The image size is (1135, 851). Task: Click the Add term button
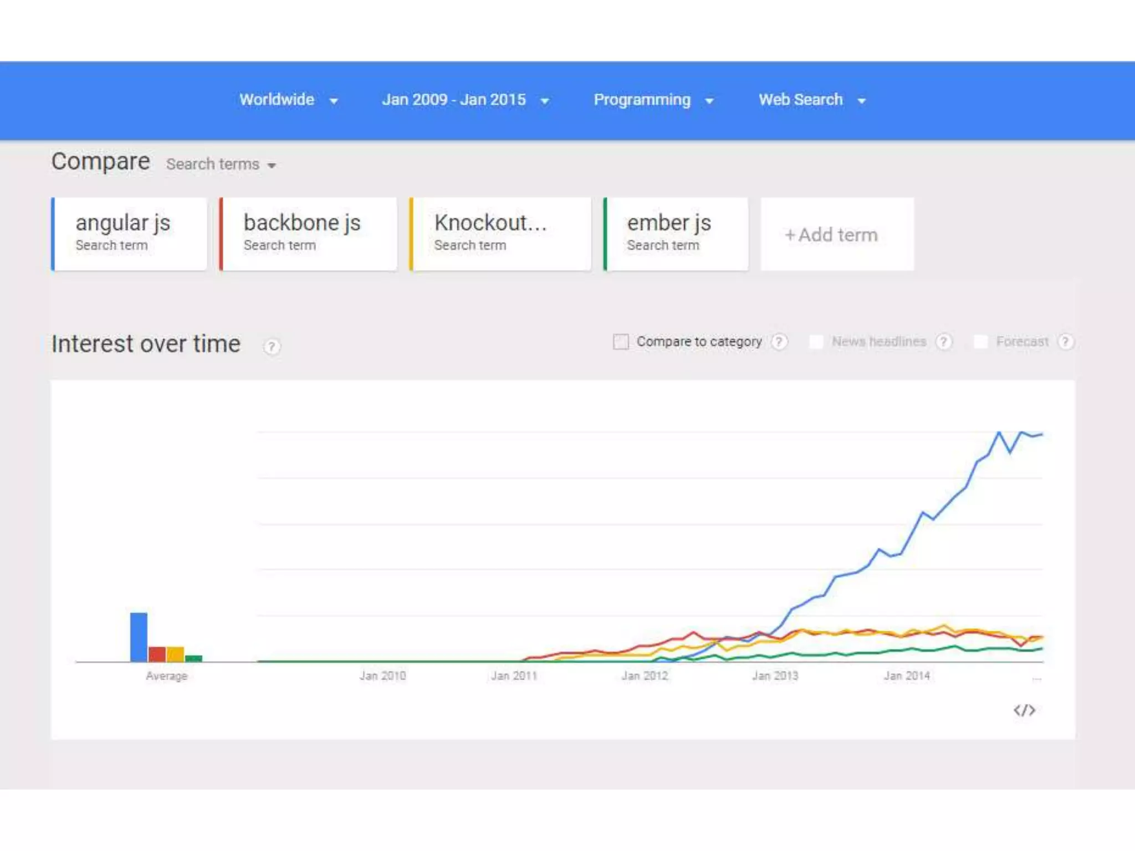[x=836, y=235]
